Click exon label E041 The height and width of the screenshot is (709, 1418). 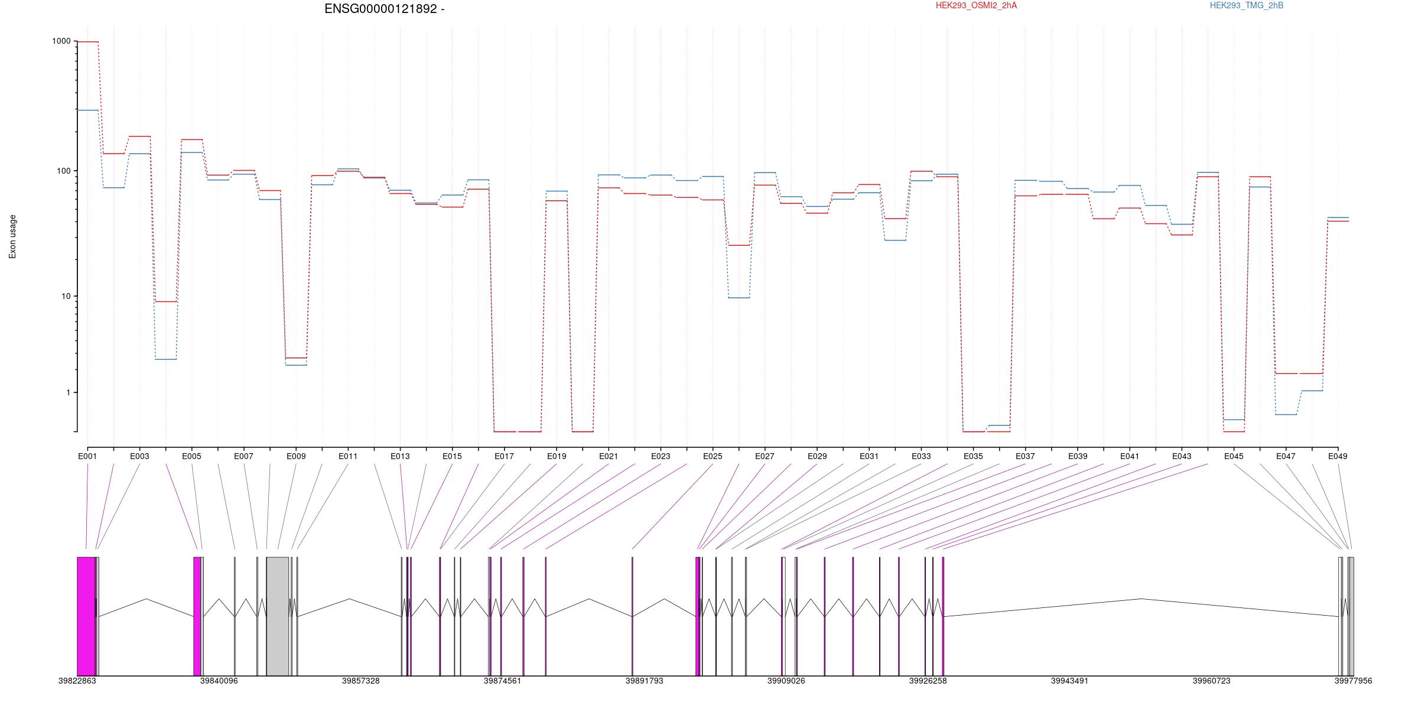pos(1130,456)
